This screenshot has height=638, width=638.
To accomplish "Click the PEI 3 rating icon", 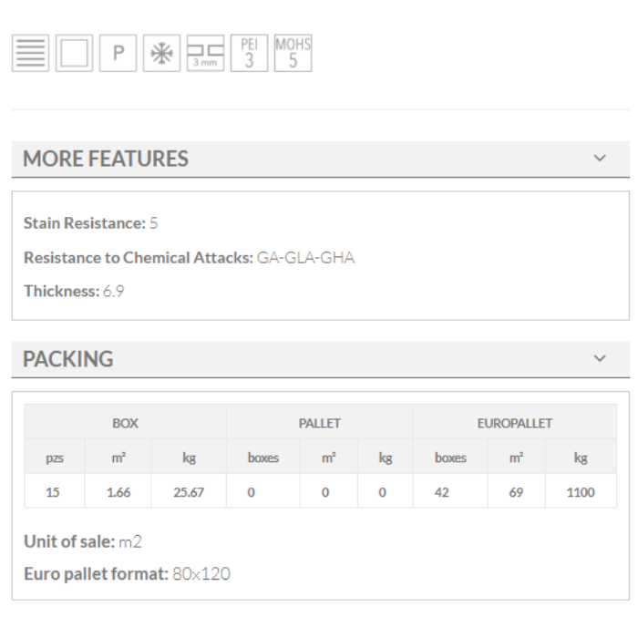I will (x=249, y=53).
